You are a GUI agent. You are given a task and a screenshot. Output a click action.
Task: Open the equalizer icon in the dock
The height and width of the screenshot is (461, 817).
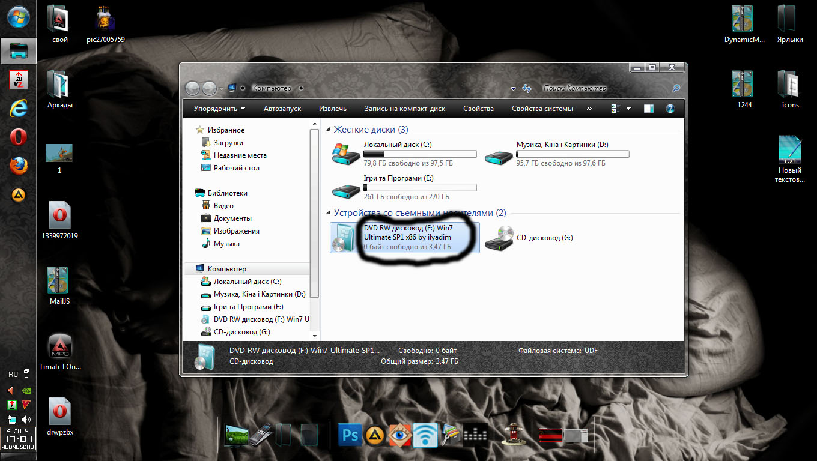(x=476, y=435)
